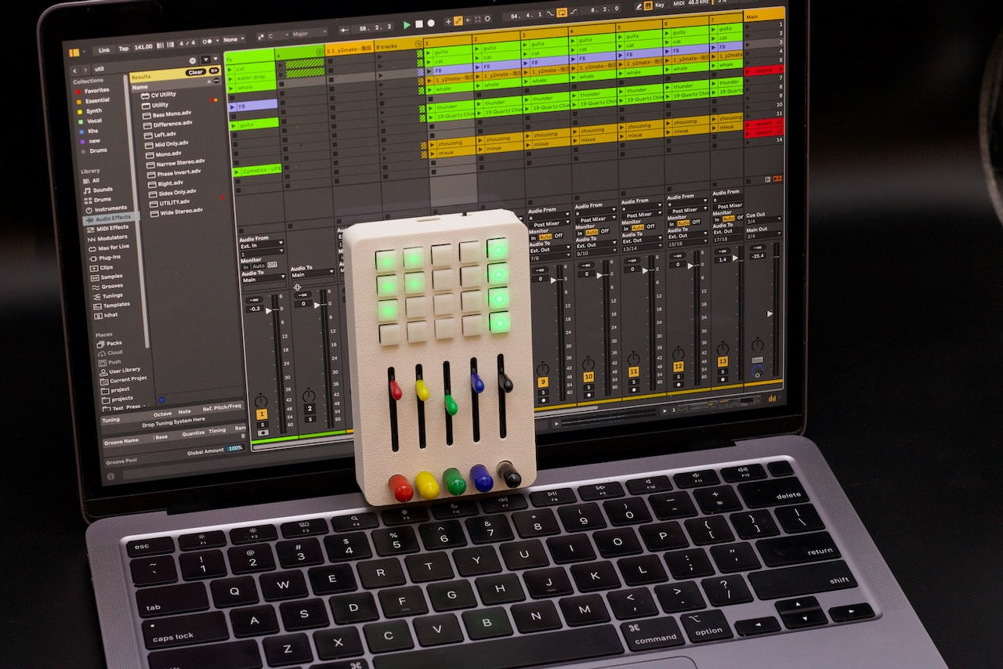The image size is (1003, 669).
Task: Show or hide browser with Ableton icon
Action: click(x=74, y=52)
